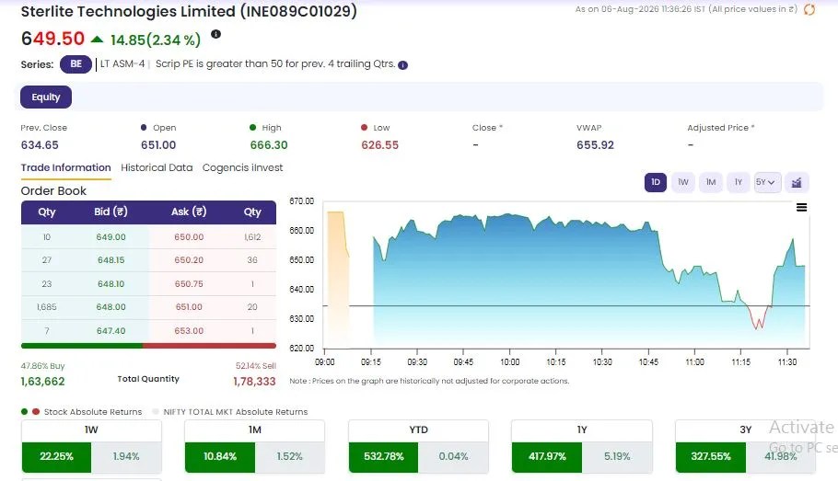The width and height of the screenshot is (838, 481).
Task: Click the Bid (₹) column header
Action: pos(111,212)
